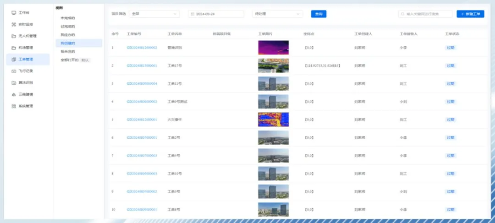Click the 机场管理 folder icon

14,48
